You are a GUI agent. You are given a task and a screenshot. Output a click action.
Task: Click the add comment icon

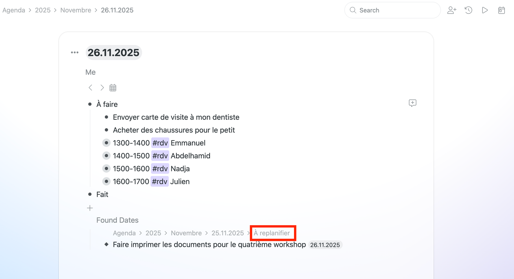(x=412, y=103)
